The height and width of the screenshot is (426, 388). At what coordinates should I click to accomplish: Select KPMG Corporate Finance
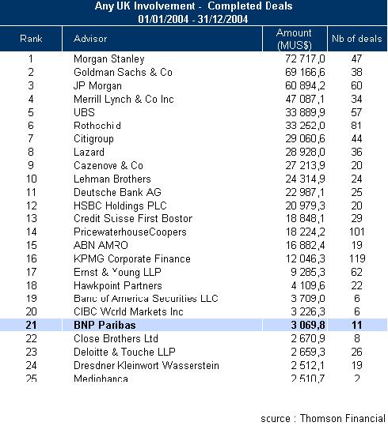pyautogui.click(x=131, y=258)
